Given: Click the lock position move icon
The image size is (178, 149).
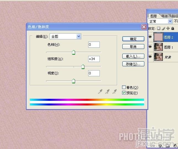Looking at the screenshot, I should tap(168, 28).
